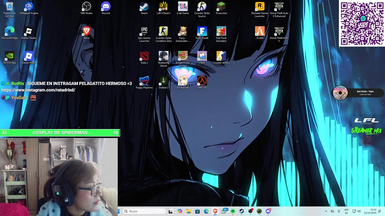The image size is (385, 216).
Task: Open the Papelera de reciclaje icon
Action: [x=10, y=9]
